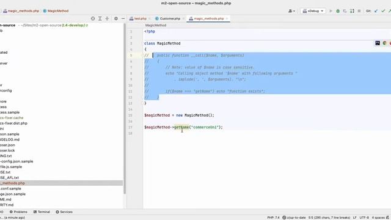Open file in Chrome browser icon
The height and width of the screenshot is (220, 391).
[384, 43]
